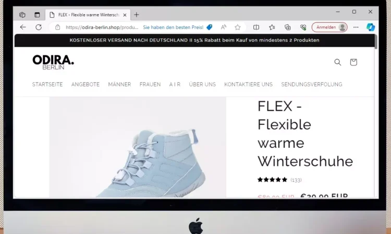This screenshot has height=234, width=391.
Task: Open the (133) reviews count
Action: 296,180
